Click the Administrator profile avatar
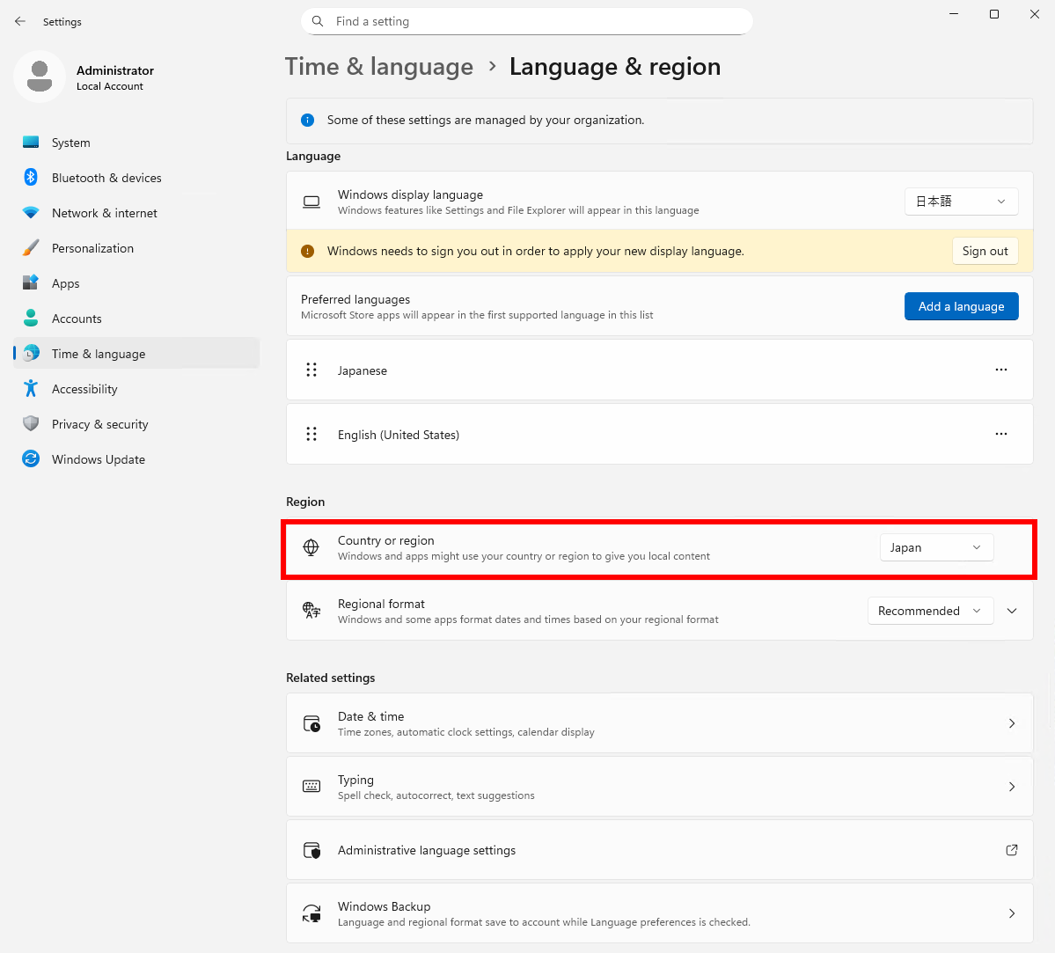 click(40, 77)
